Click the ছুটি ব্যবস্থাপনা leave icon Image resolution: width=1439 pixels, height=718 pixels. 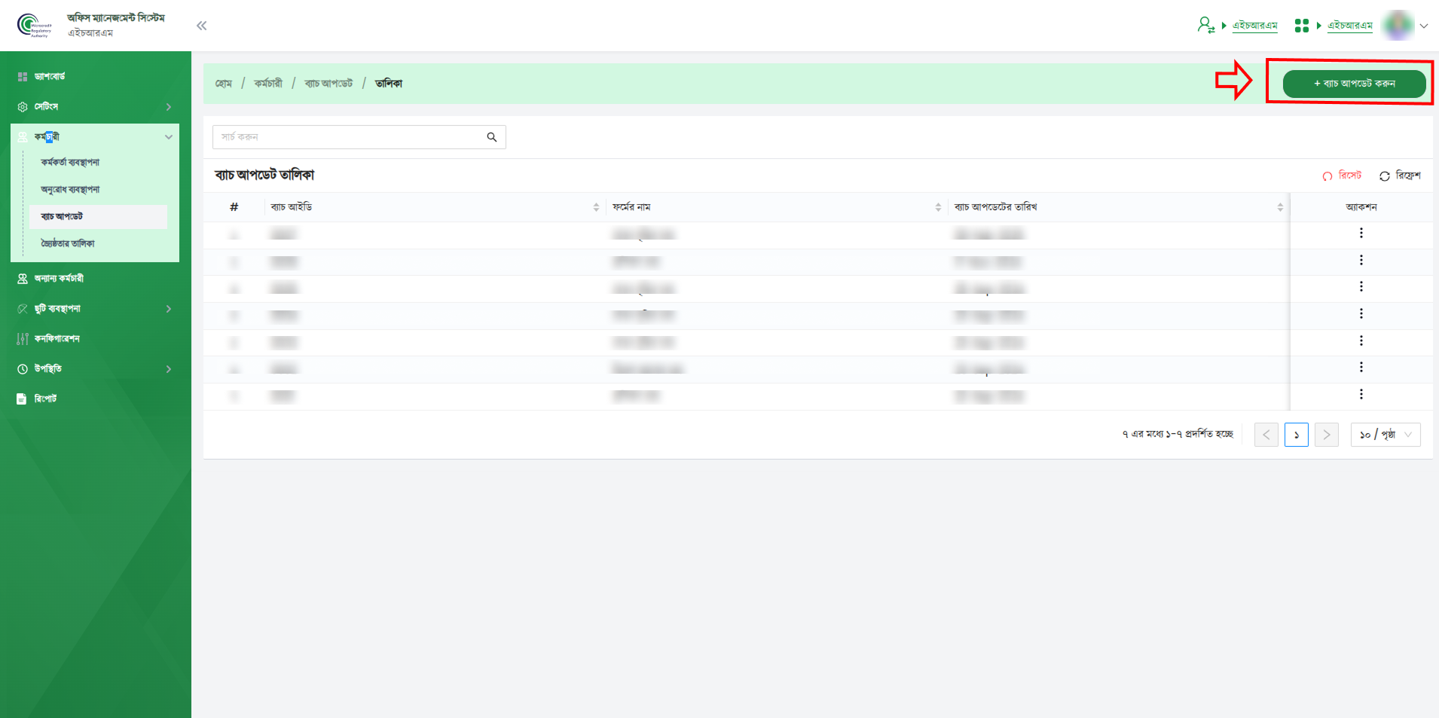(x=23, y=309)
